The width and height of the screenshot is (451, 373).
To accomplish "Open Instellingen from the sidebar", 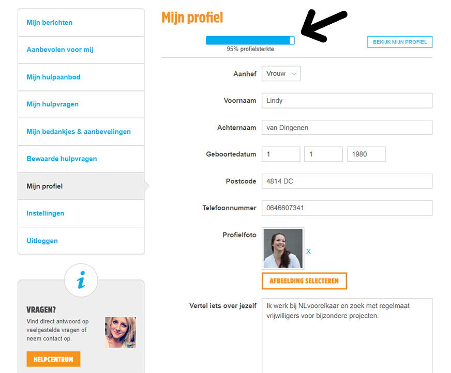I will coord(46,213).
